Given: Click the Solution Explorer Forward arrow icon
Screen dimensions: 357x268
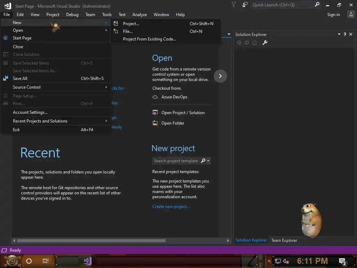Looking at the screenshot, I should [x=247, y=43].
